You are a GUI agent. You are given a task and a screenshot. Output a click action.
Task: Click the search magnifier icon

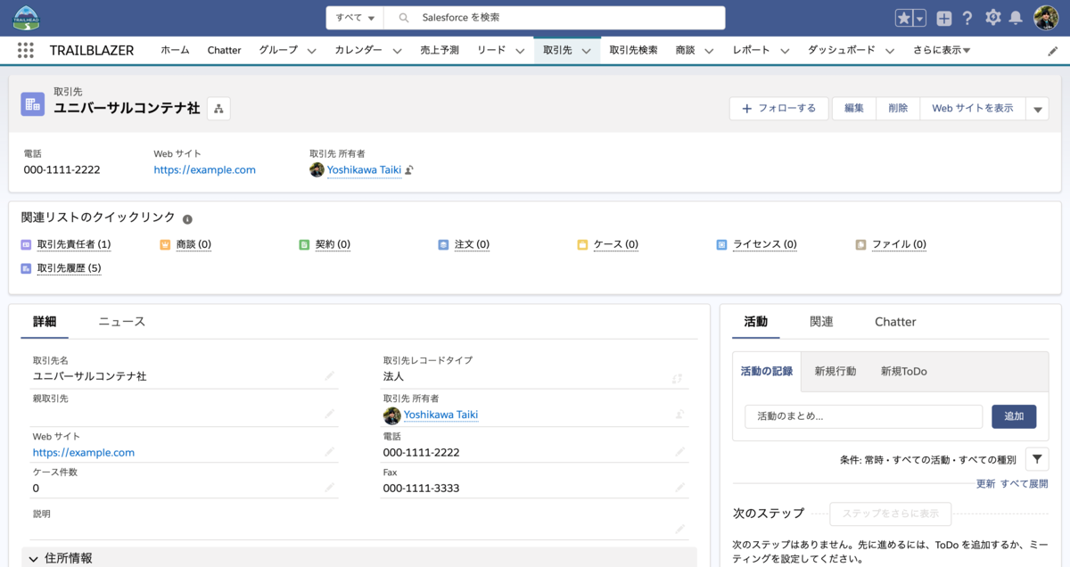point(404,18)
